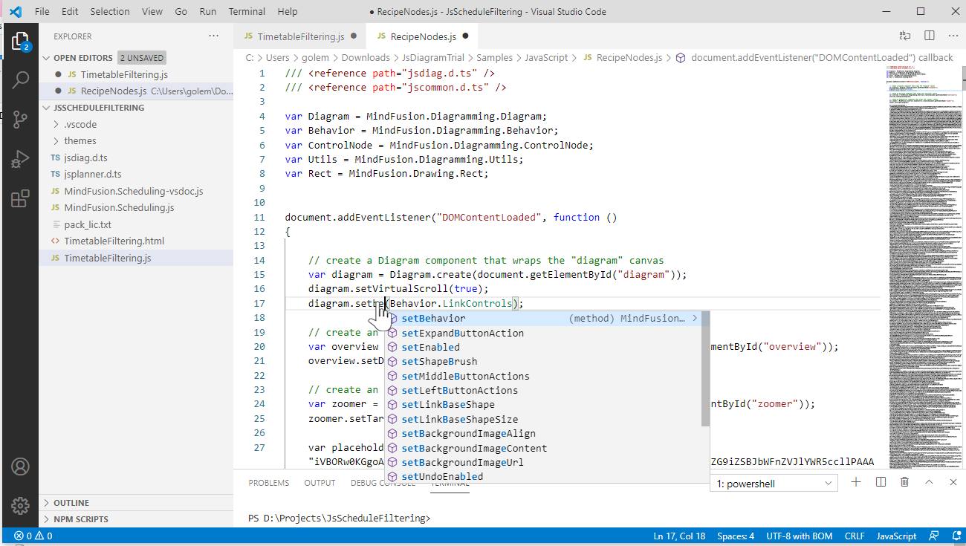Open the Accounts icon in activity bar
This screenshot has height=546, width=966.
pyautogui.click(x=20, y=467)
